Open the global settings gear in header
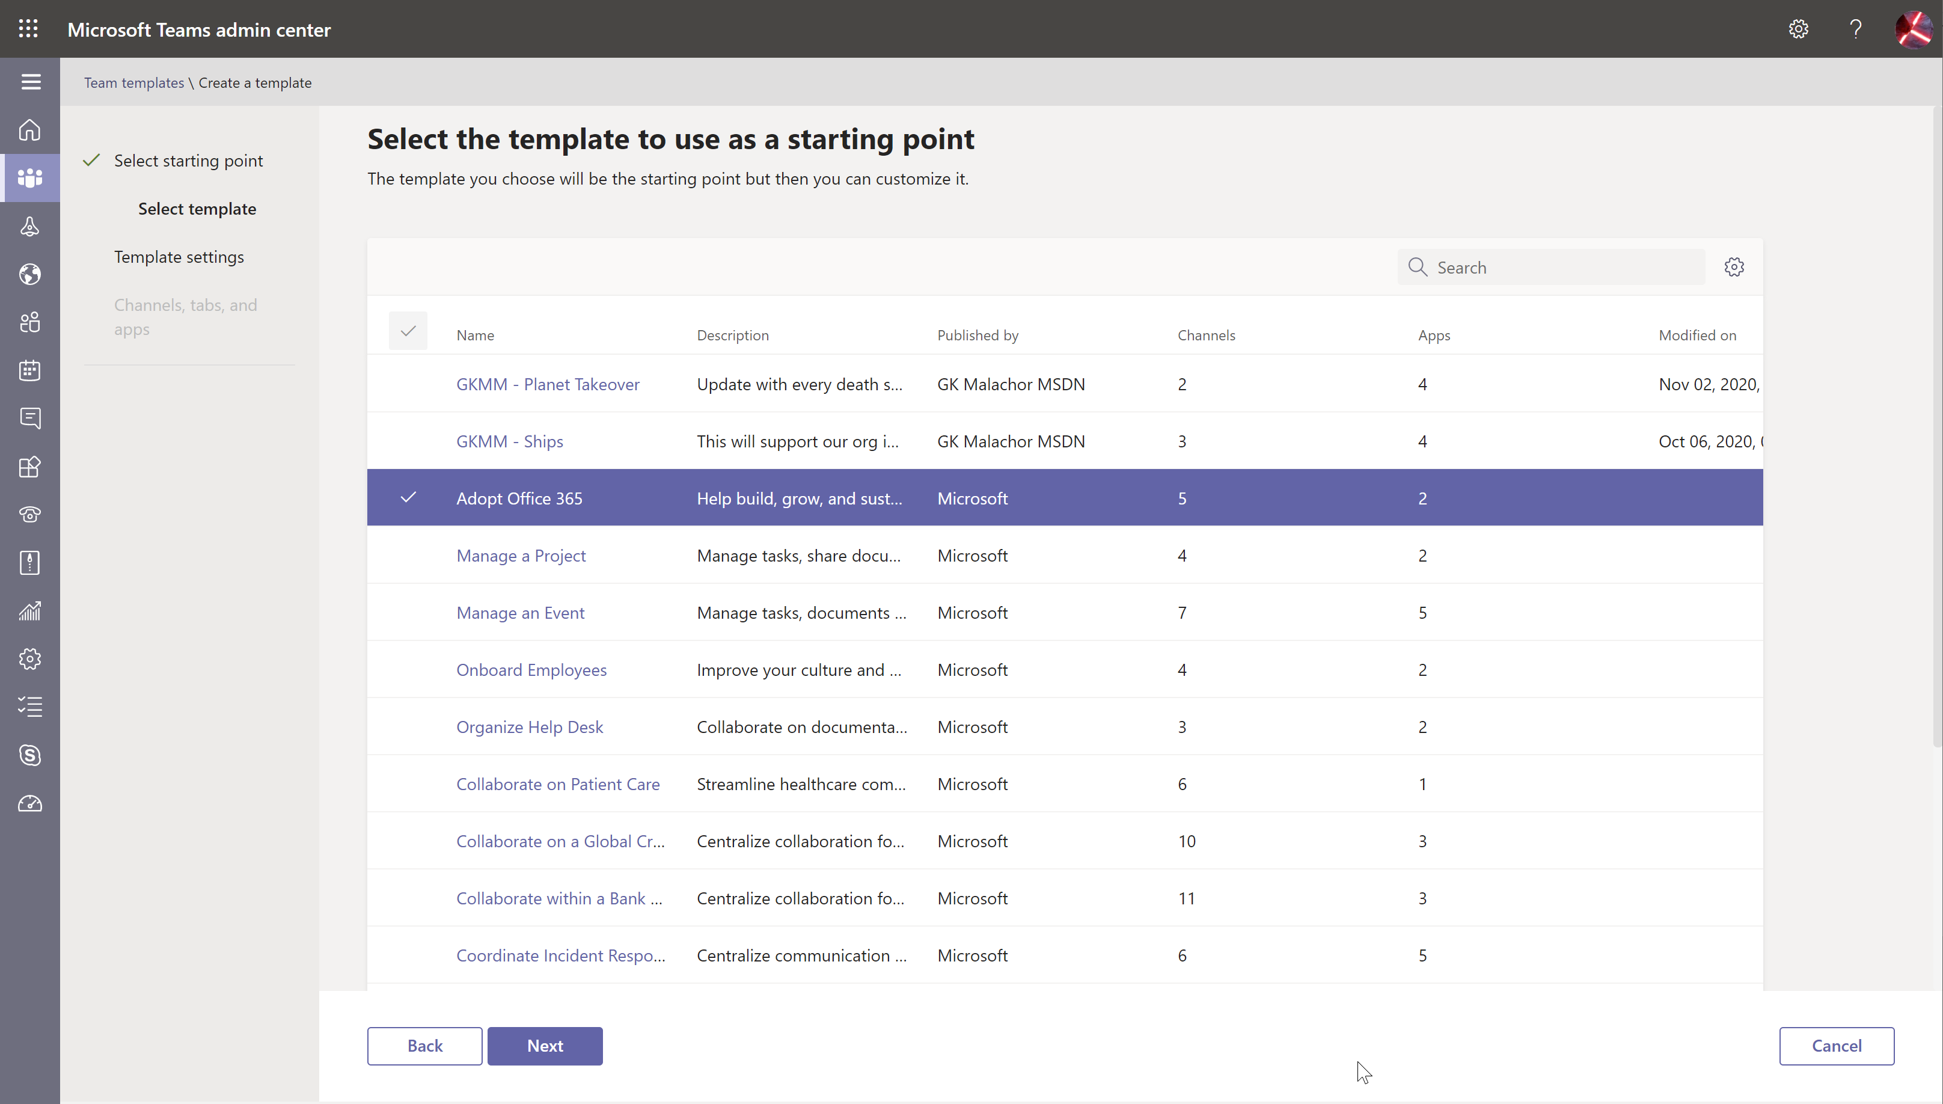The height and width of the screenshot is (1104, 1943). coord(1798,29)
